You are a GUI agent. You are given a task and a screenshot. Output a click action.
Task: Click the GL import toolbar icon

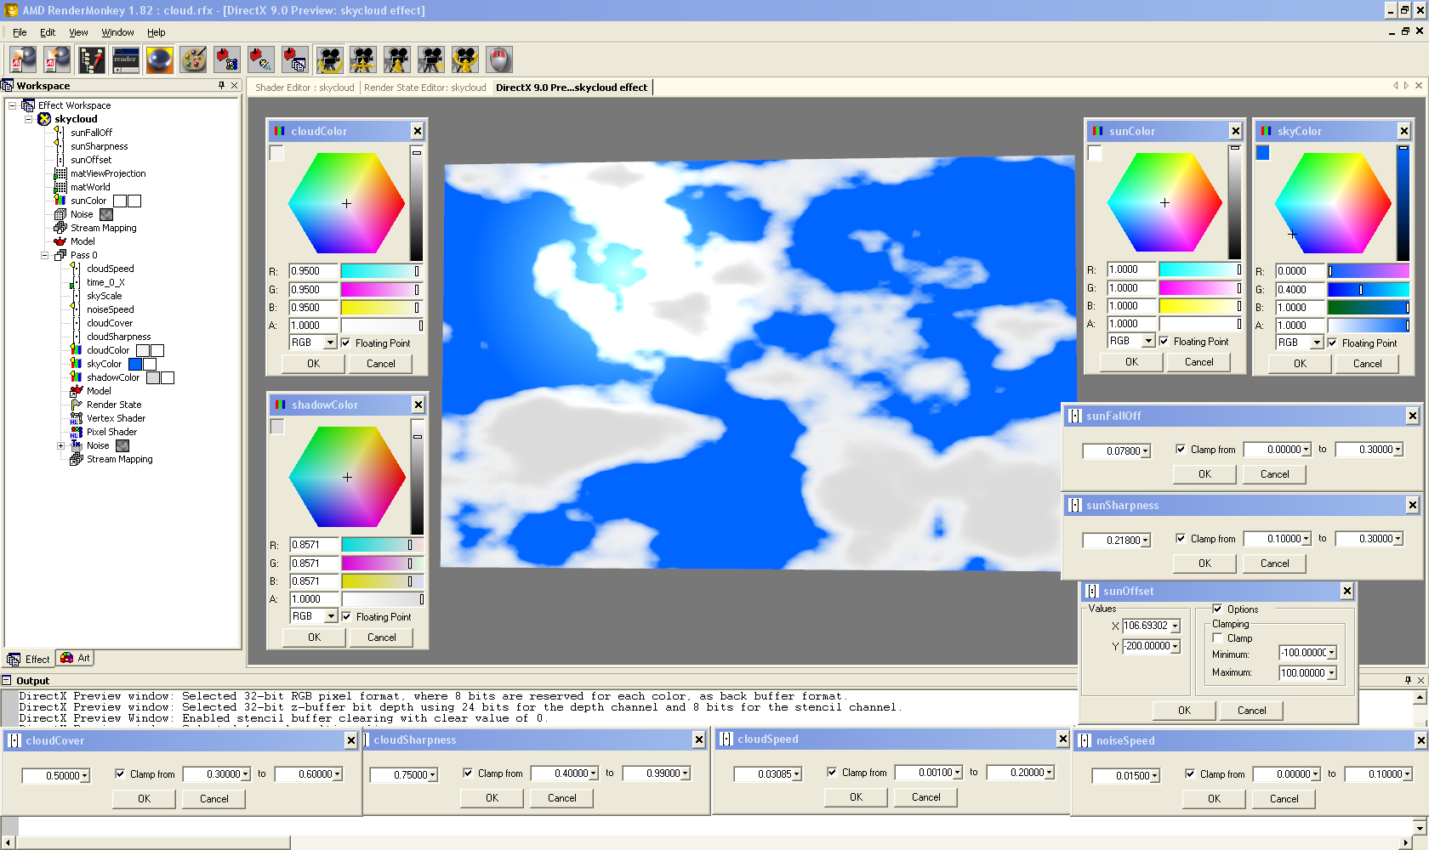[261, 59]
